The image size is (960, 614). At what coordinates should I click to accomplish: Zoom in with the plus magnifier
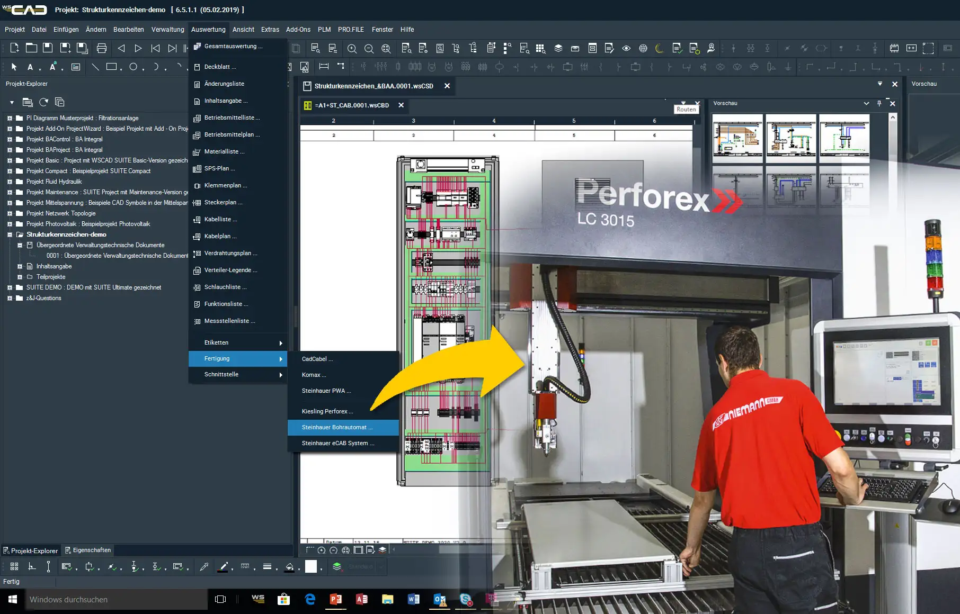(x=352, y=49)
